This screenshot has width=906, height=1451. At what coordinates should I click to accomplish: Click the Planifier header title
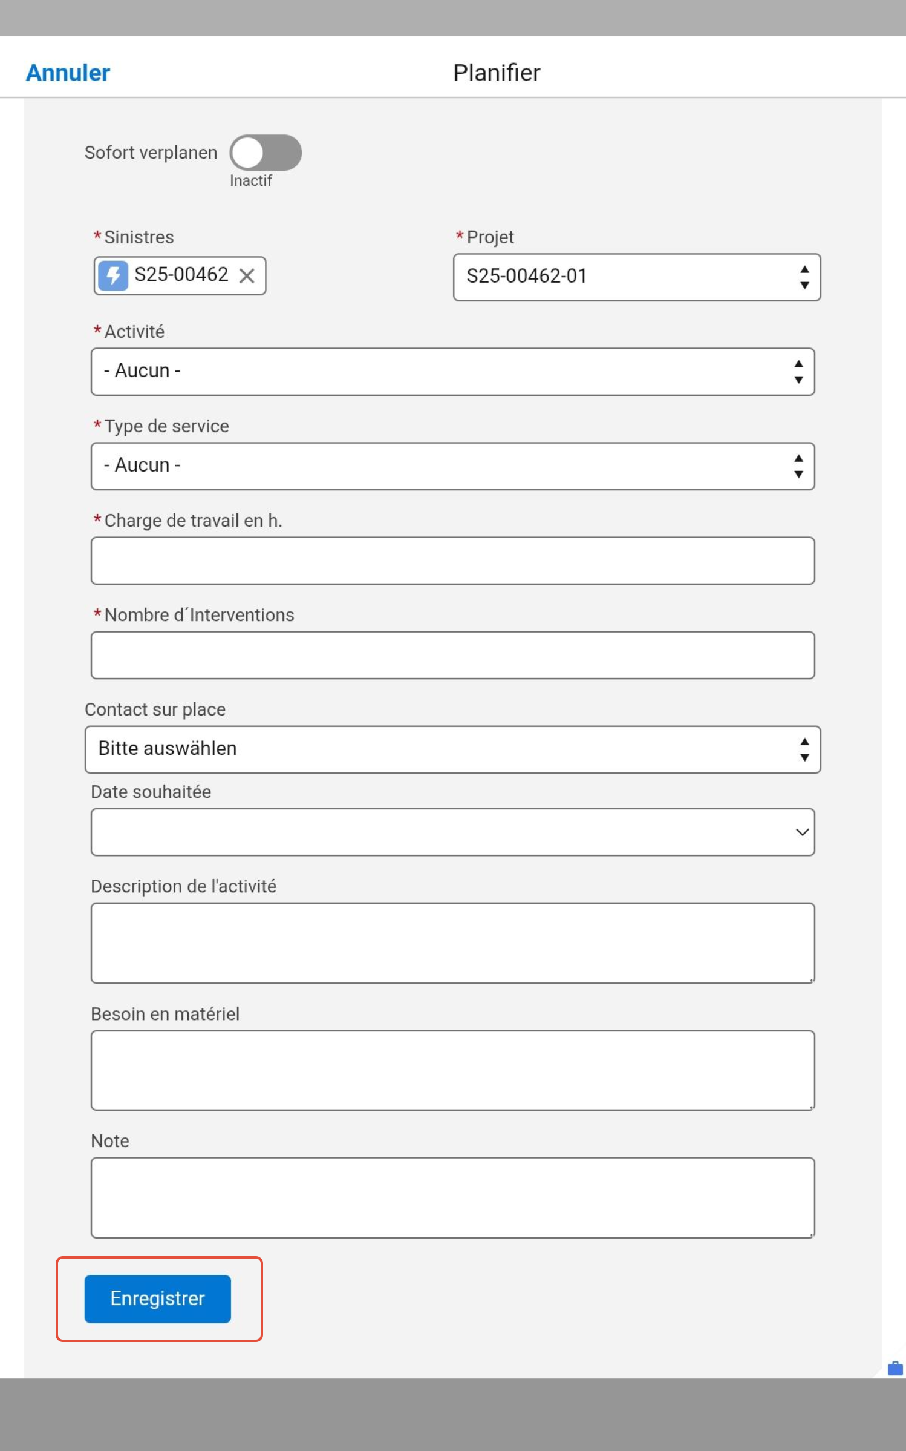pos(497,73)
